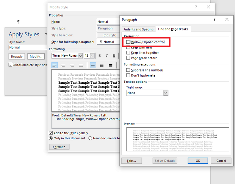The image size is (235, 184).
Task: Open the font size dropdown arrow
Action: pyautogui.click(x=92, y=56)
